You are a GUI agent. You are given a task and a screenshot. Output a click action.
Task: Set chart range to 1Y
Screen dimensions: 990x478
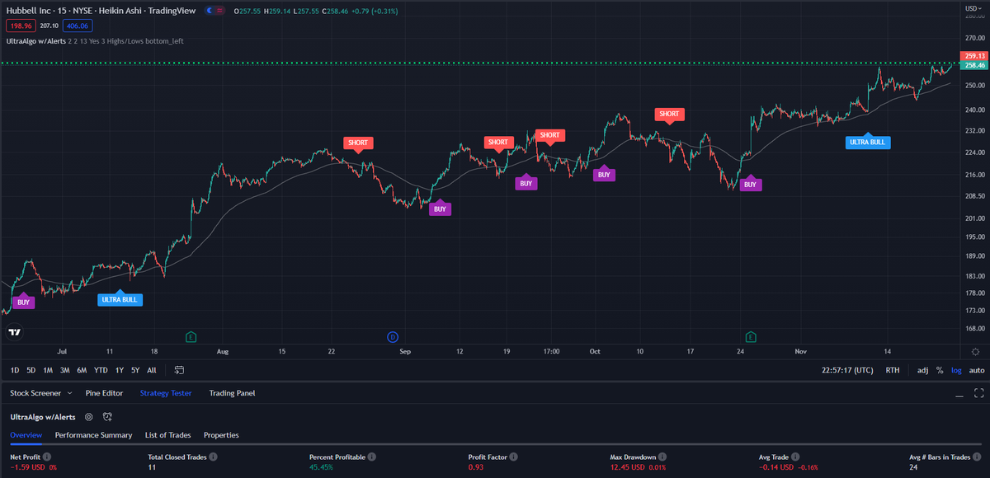tap(120, 370)
